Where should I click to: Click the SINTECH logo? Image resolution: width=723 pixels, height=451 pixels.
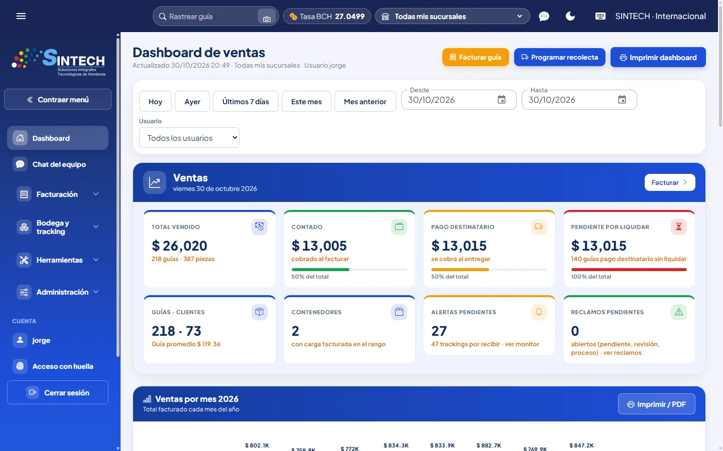tap(58, 62)
